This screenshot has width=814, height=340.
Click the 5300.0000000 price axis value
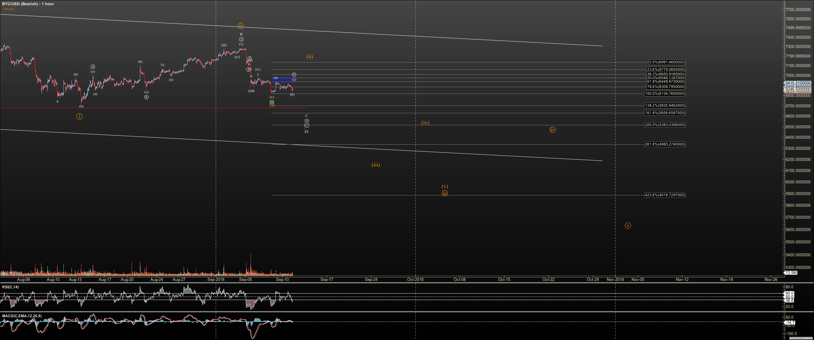(798, 267)
